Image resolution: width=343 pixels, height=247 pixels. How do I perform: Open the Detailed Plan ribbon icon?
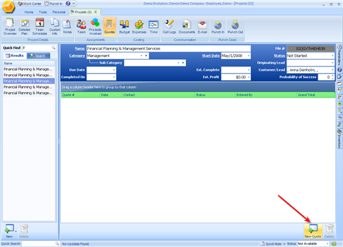click(24, 27)
